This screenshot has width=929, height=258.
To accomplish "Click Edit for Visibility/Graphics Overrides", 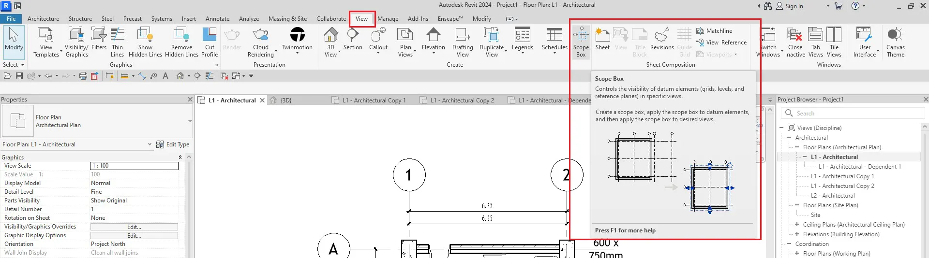I will point(134,227).
